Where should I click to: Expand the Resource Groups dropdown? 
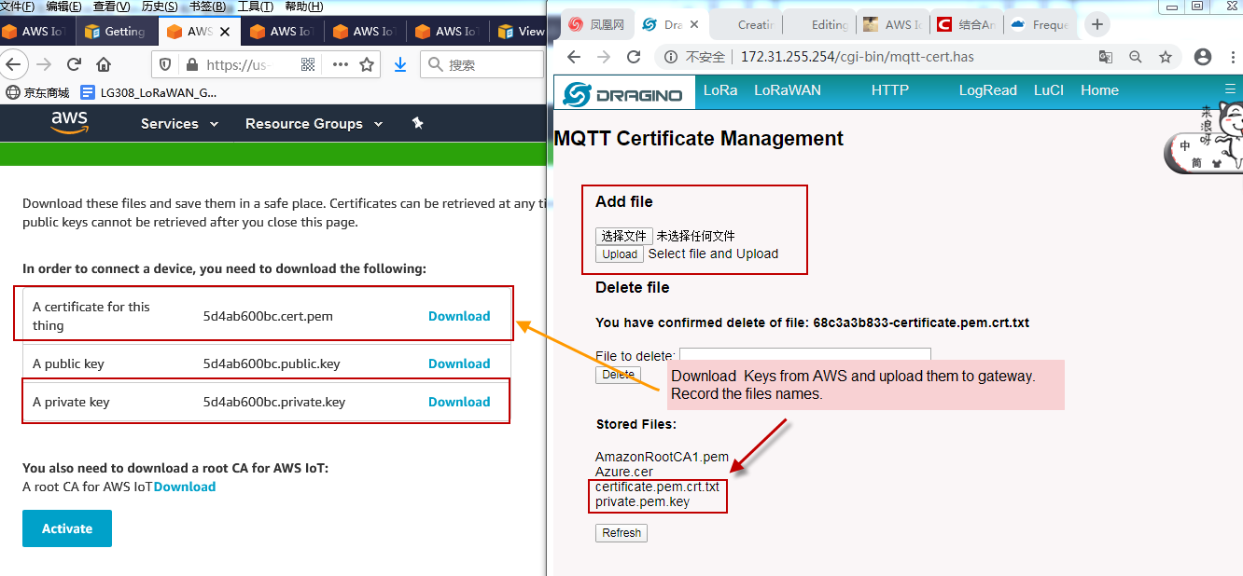(x=314, y=123)
